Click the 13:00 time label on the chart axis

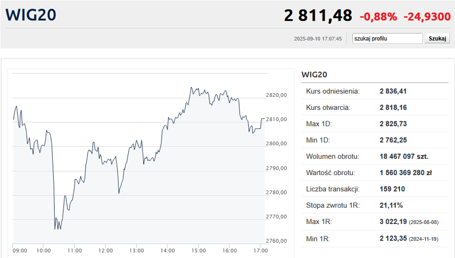[137, 250]
